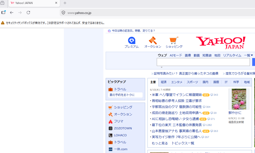The width and height of the screenshot is (255, 153).
Task: Open headline 米軍 ヘリ撃墜でイランに報復開始
Action: [x=177, y=95]
